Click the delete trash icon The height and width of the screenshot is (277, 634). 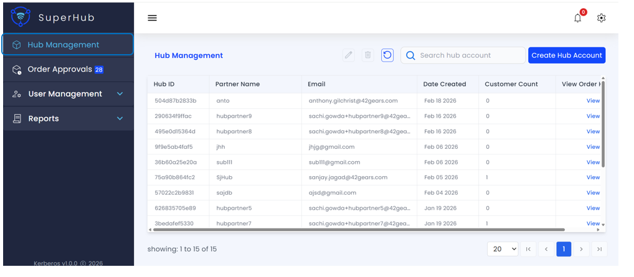[x=368, y=55]
